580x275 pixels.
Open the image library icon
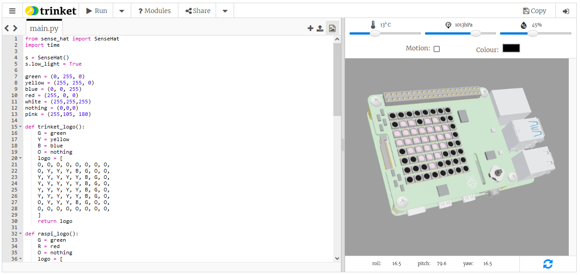(x=332, y=28)
